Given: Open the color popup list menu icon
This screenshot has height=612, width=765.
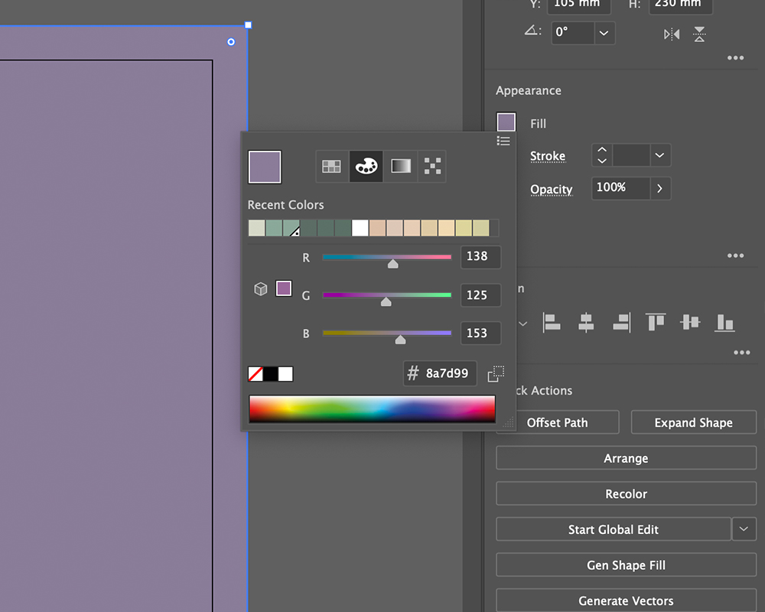Looking at the screenshot, I should pos(503,141).
